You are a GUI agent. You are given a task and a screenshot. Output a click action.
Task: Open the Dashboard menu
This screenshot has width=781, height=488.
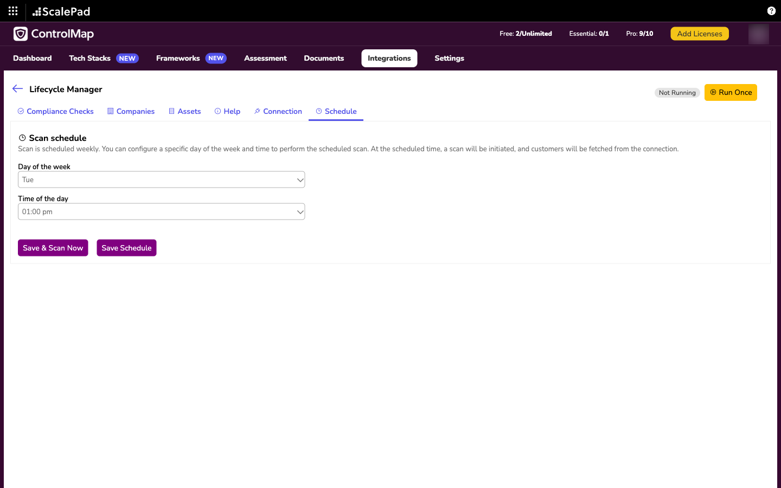(33, 58)
